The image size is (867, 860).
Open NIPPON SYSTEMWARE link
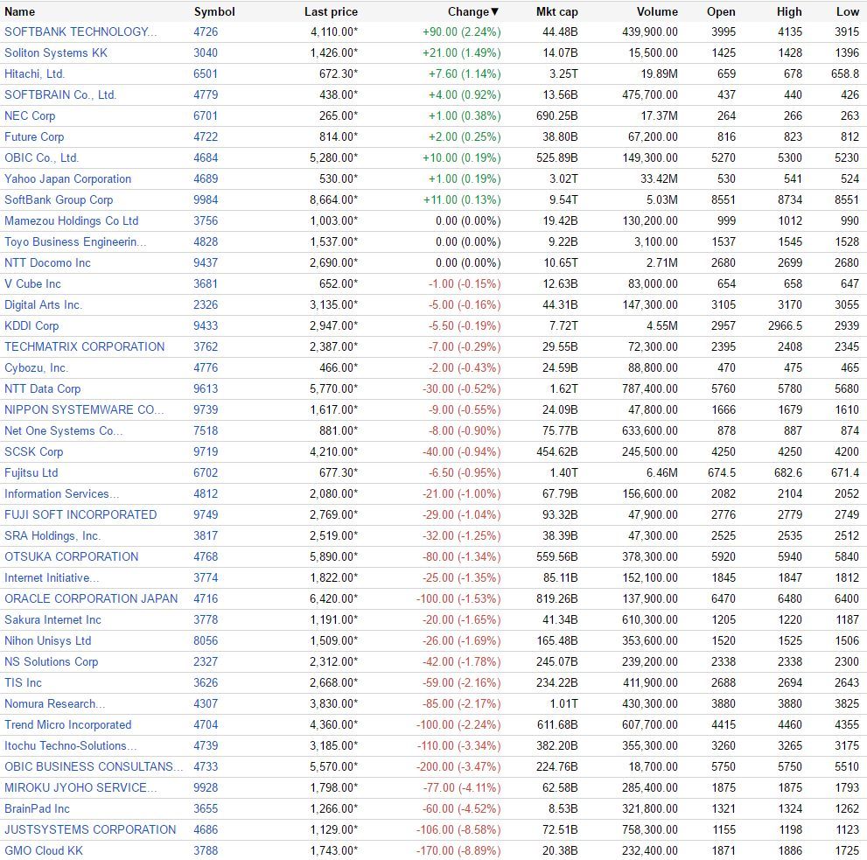[x=84, y=410]
